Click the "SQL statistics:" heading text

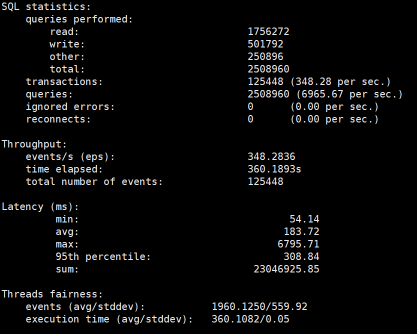46,6
